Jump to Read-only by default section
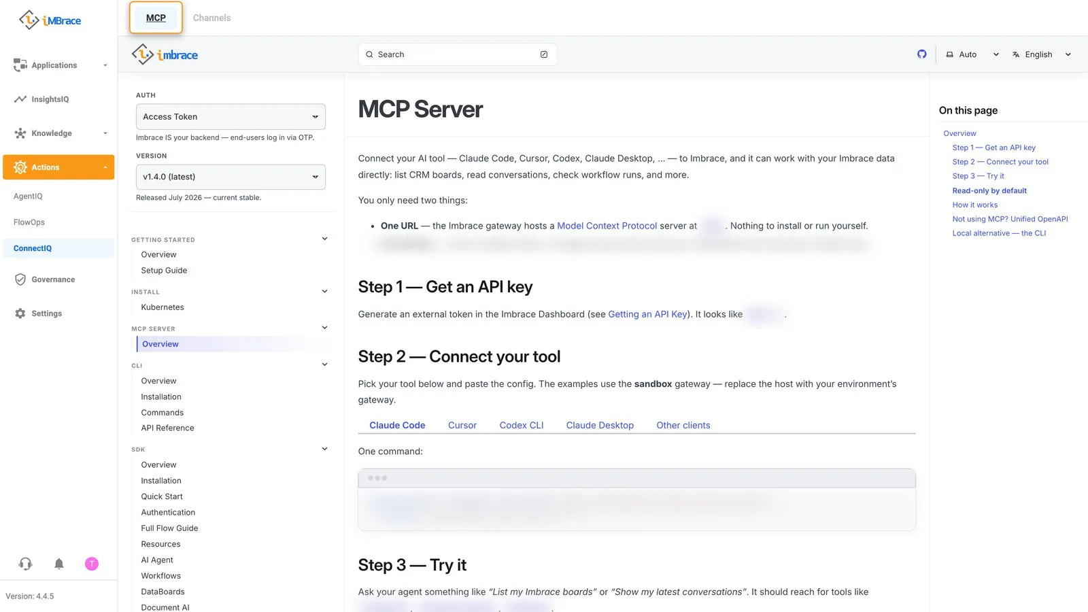 (989, 190)
